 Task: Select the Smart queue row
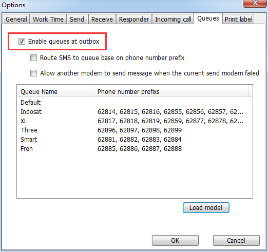(x=135, y=140)
